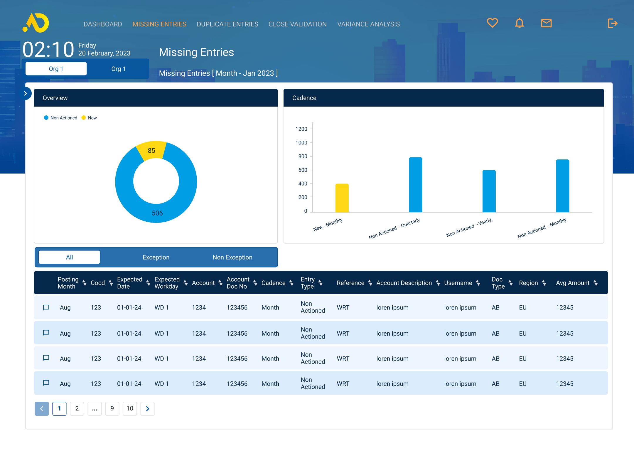Open the Duplicate Entries tab

coord(227,24)
